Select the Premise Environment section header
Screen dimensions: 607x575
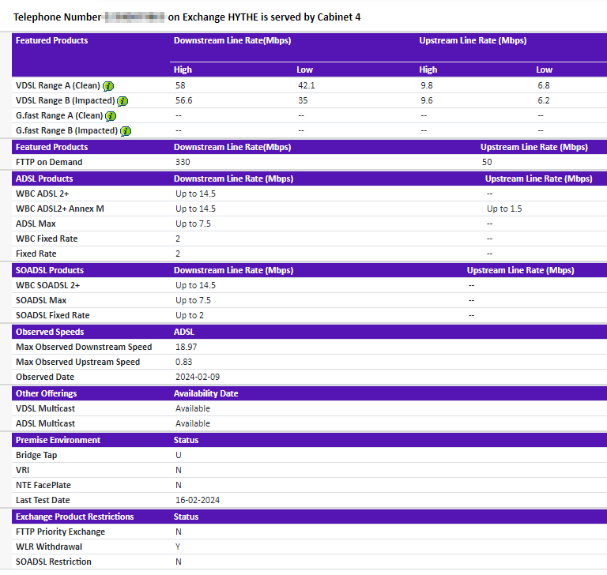pyautogui.click(x=58, y=440)
